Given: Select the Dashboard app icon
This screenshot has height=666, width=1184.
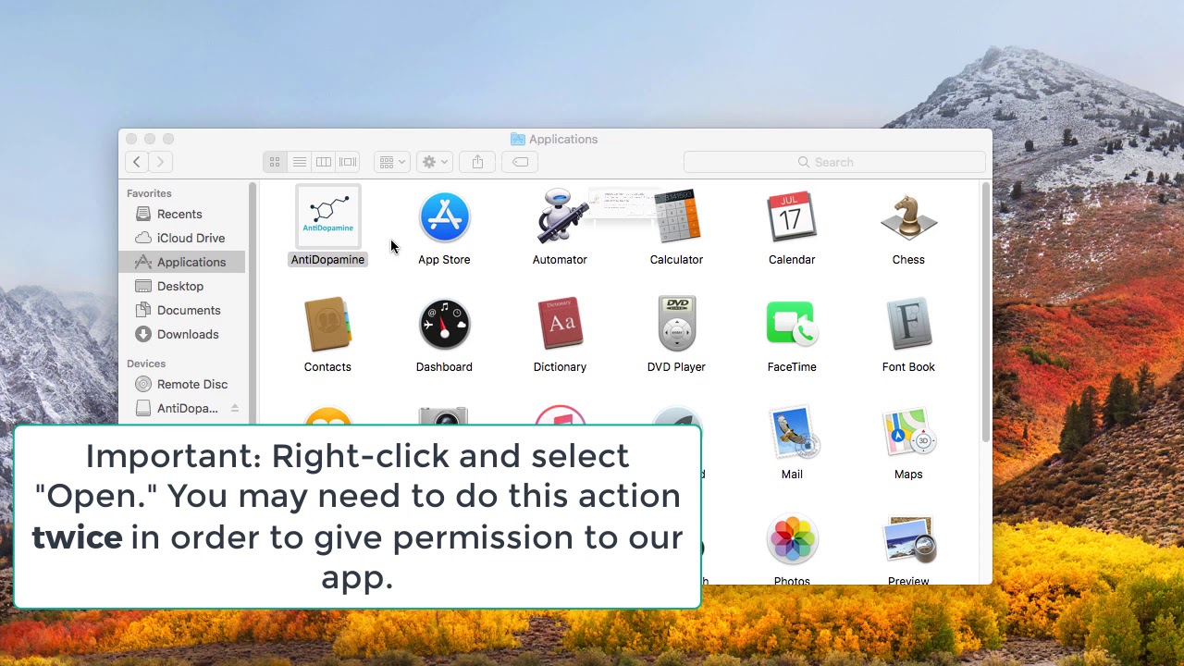Looking at the screenshot, I should click(444, 325).
